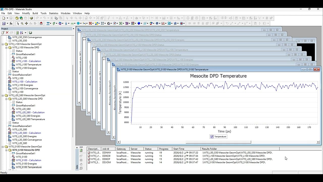Open the sort order dropdown in Project panel
The height and width of the screenshot is (182, 323).
25,33
